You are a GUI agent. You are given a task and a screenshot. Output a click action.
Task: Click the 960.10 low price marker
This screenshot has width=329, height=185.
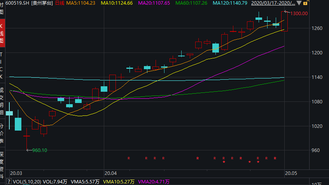click(40, 150)
